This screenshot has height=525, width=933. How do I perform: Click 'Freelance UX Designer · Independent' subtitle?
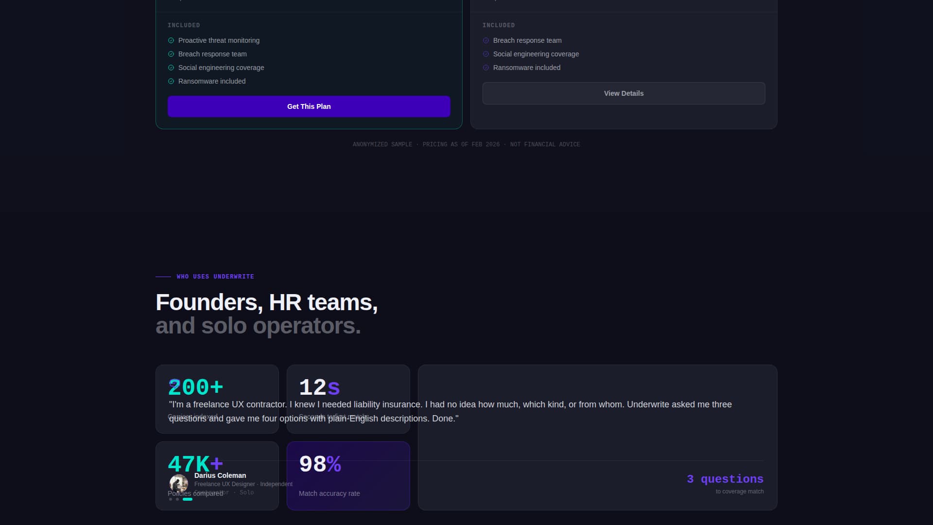coord(243,484)
